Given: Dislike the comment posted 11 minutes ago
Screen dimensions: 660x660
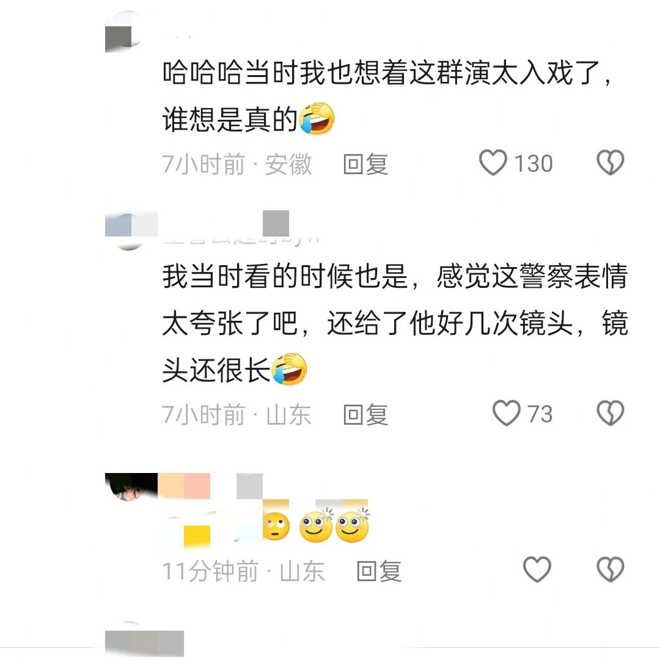Looking at the screenshot, I should (x=610, y=570).
